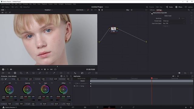Open the Camera Raw palette
This screenshot has height=109, width=194.
3,73
